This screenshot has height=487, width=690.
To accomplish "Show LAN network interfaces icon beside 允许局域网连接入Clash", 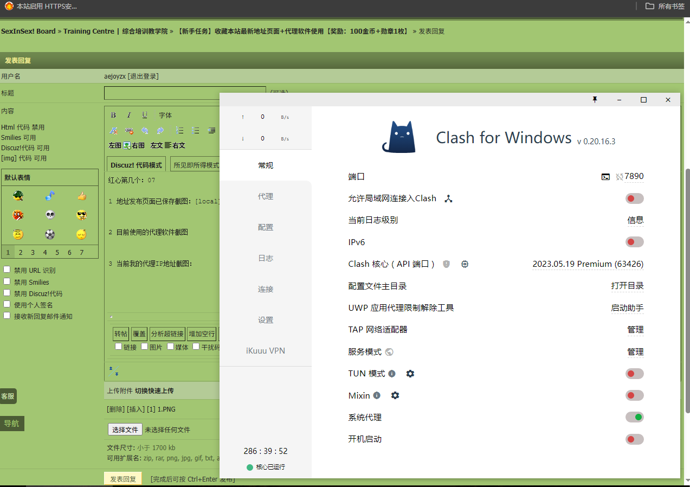I will pos(448,198).
